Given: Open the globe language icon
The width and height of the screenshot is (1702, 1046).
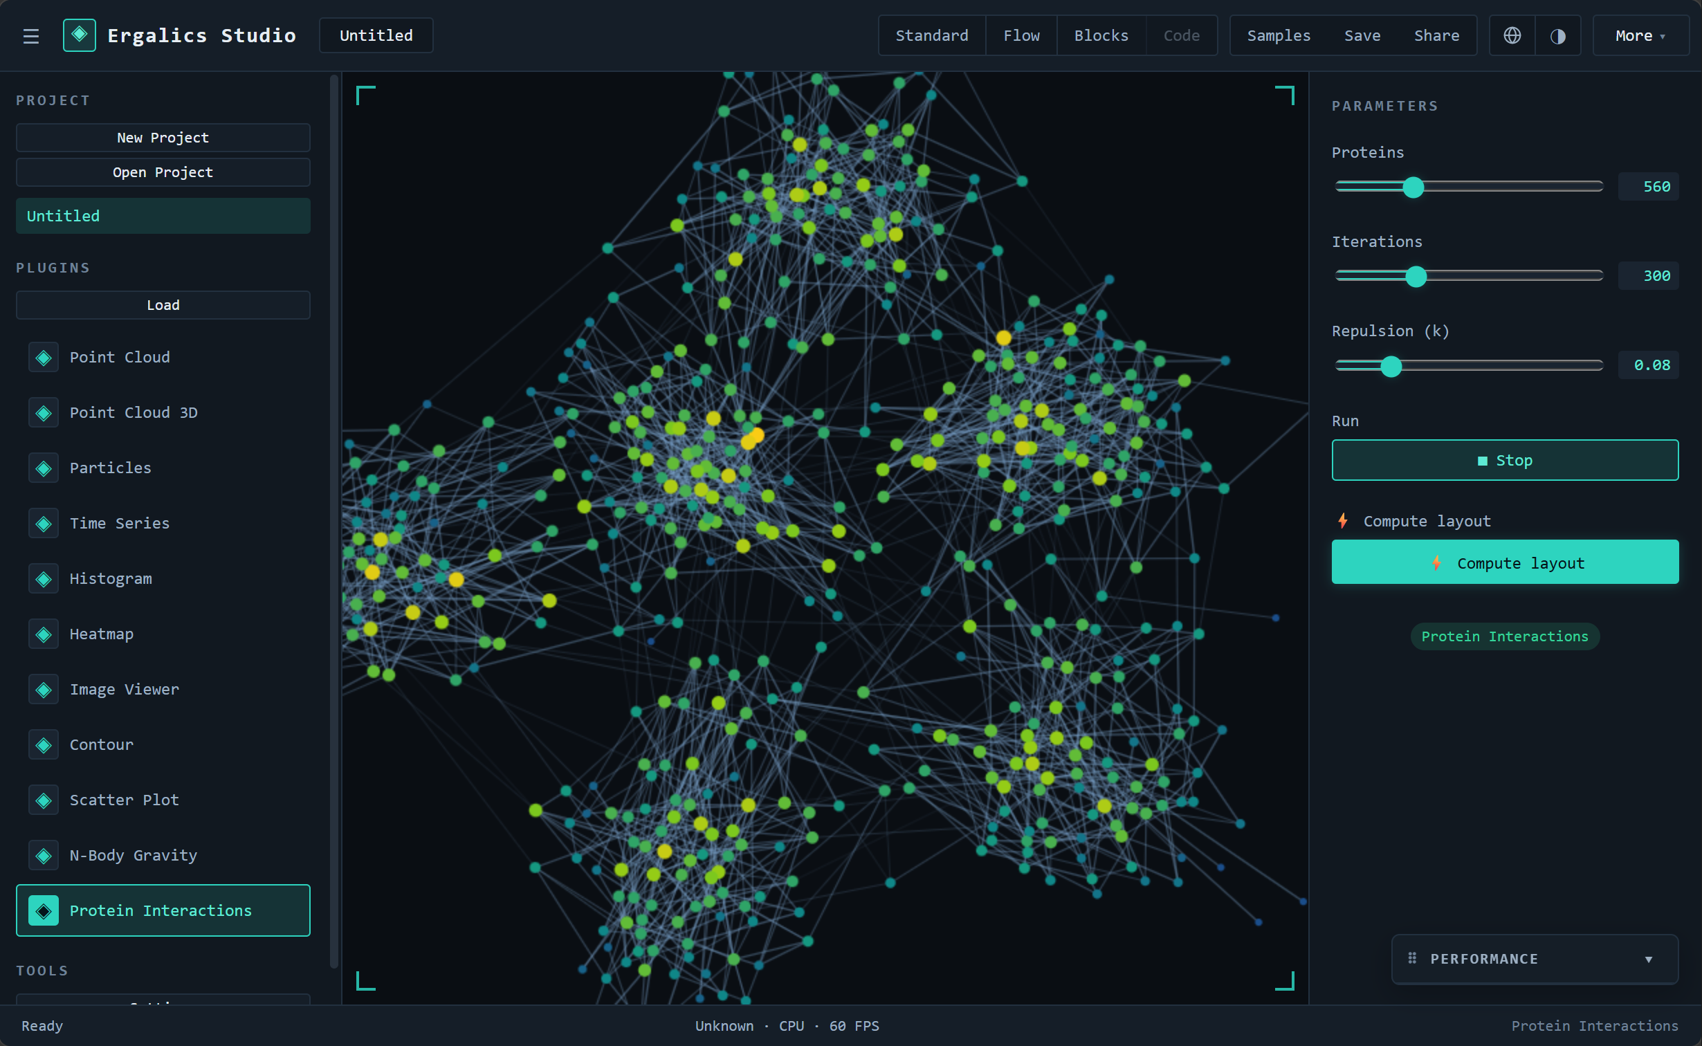Looking at the screenshot, I should (x=1512, y=35).
